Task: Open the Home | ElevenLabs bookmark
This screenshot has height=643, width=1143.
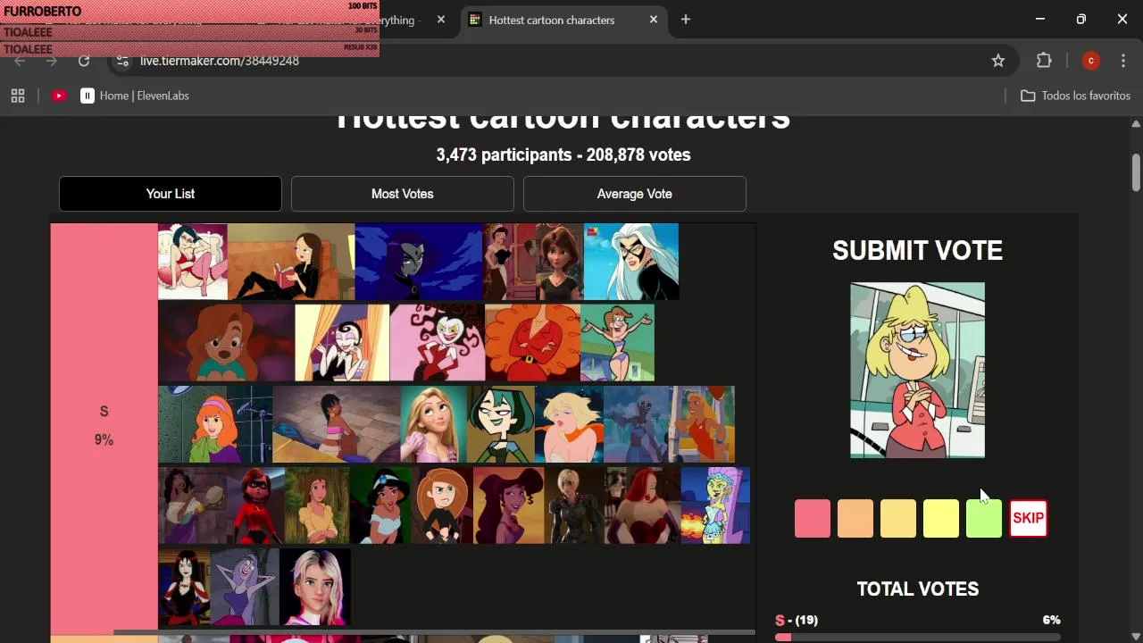Action: [135, 96]
